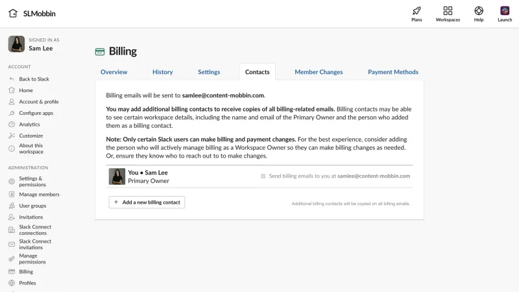The width and height of the screenshot is (519, 292).
Task: Open Plans via the rocket icon
Action: pyautogui.click(x=416, y=10)
